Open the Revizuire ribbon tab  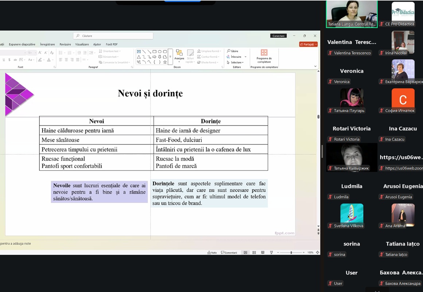[x=65, y=44]
